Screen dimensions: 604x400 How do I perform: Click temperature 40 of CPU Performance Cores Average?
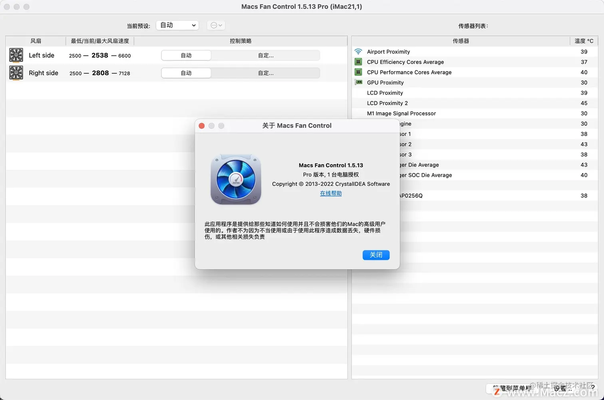pyautogui.click(x=584, y=72)
